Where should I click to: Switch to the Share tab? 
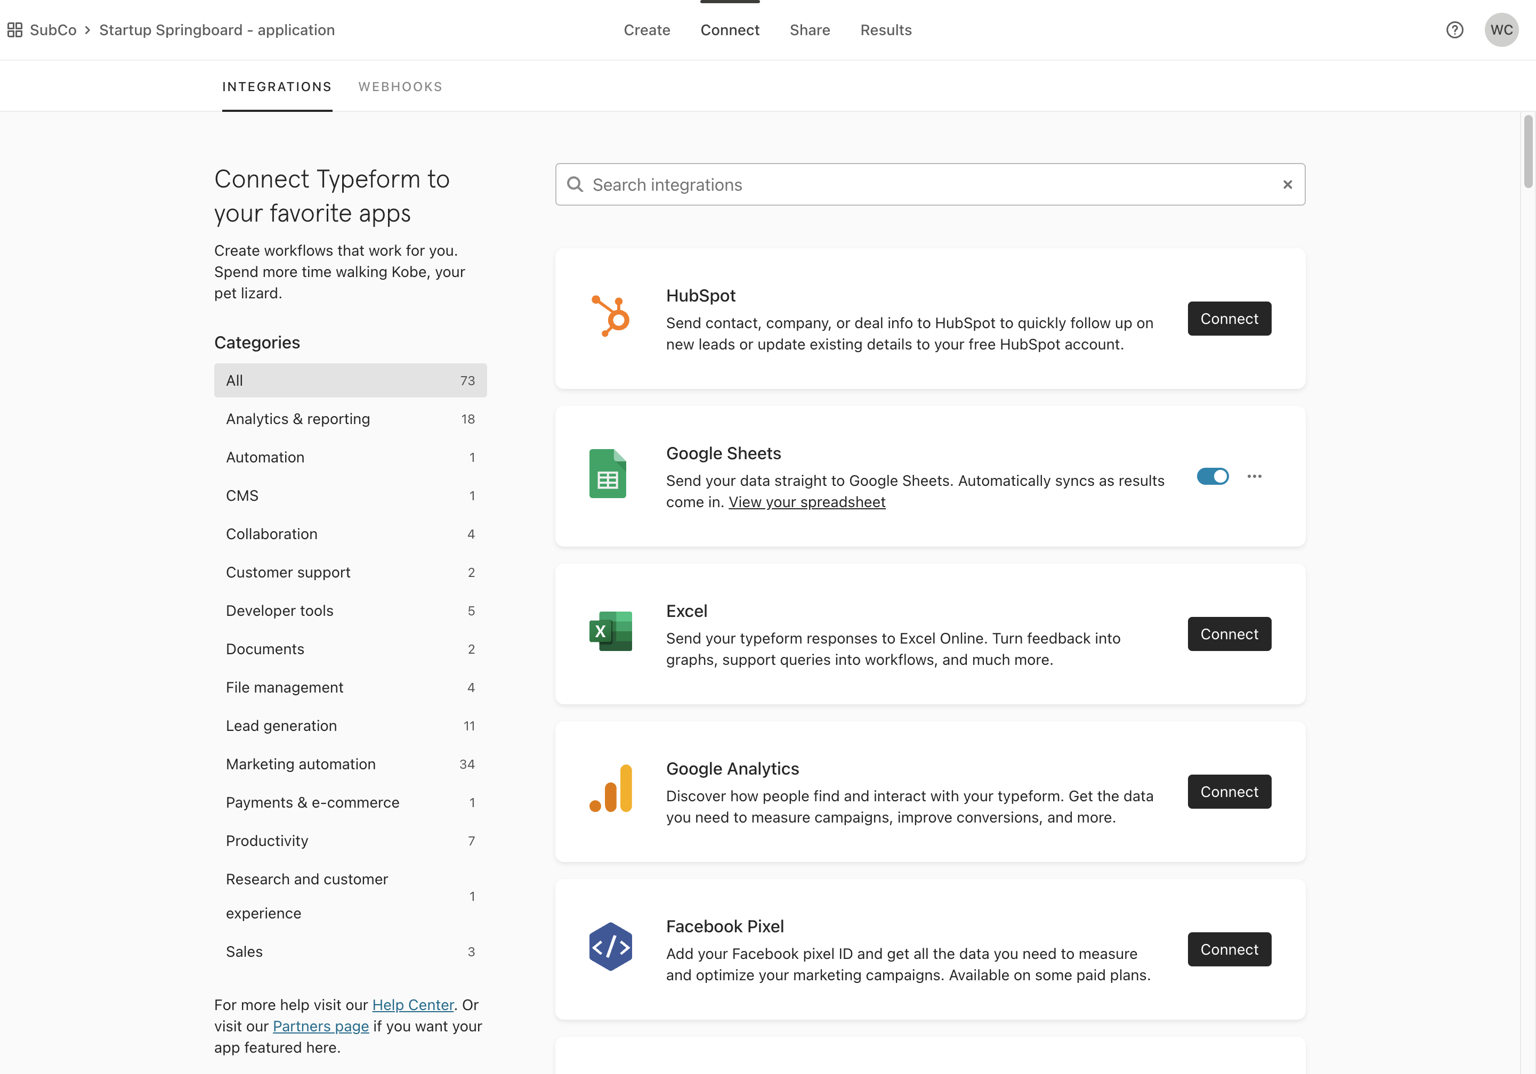pos(810,30)
